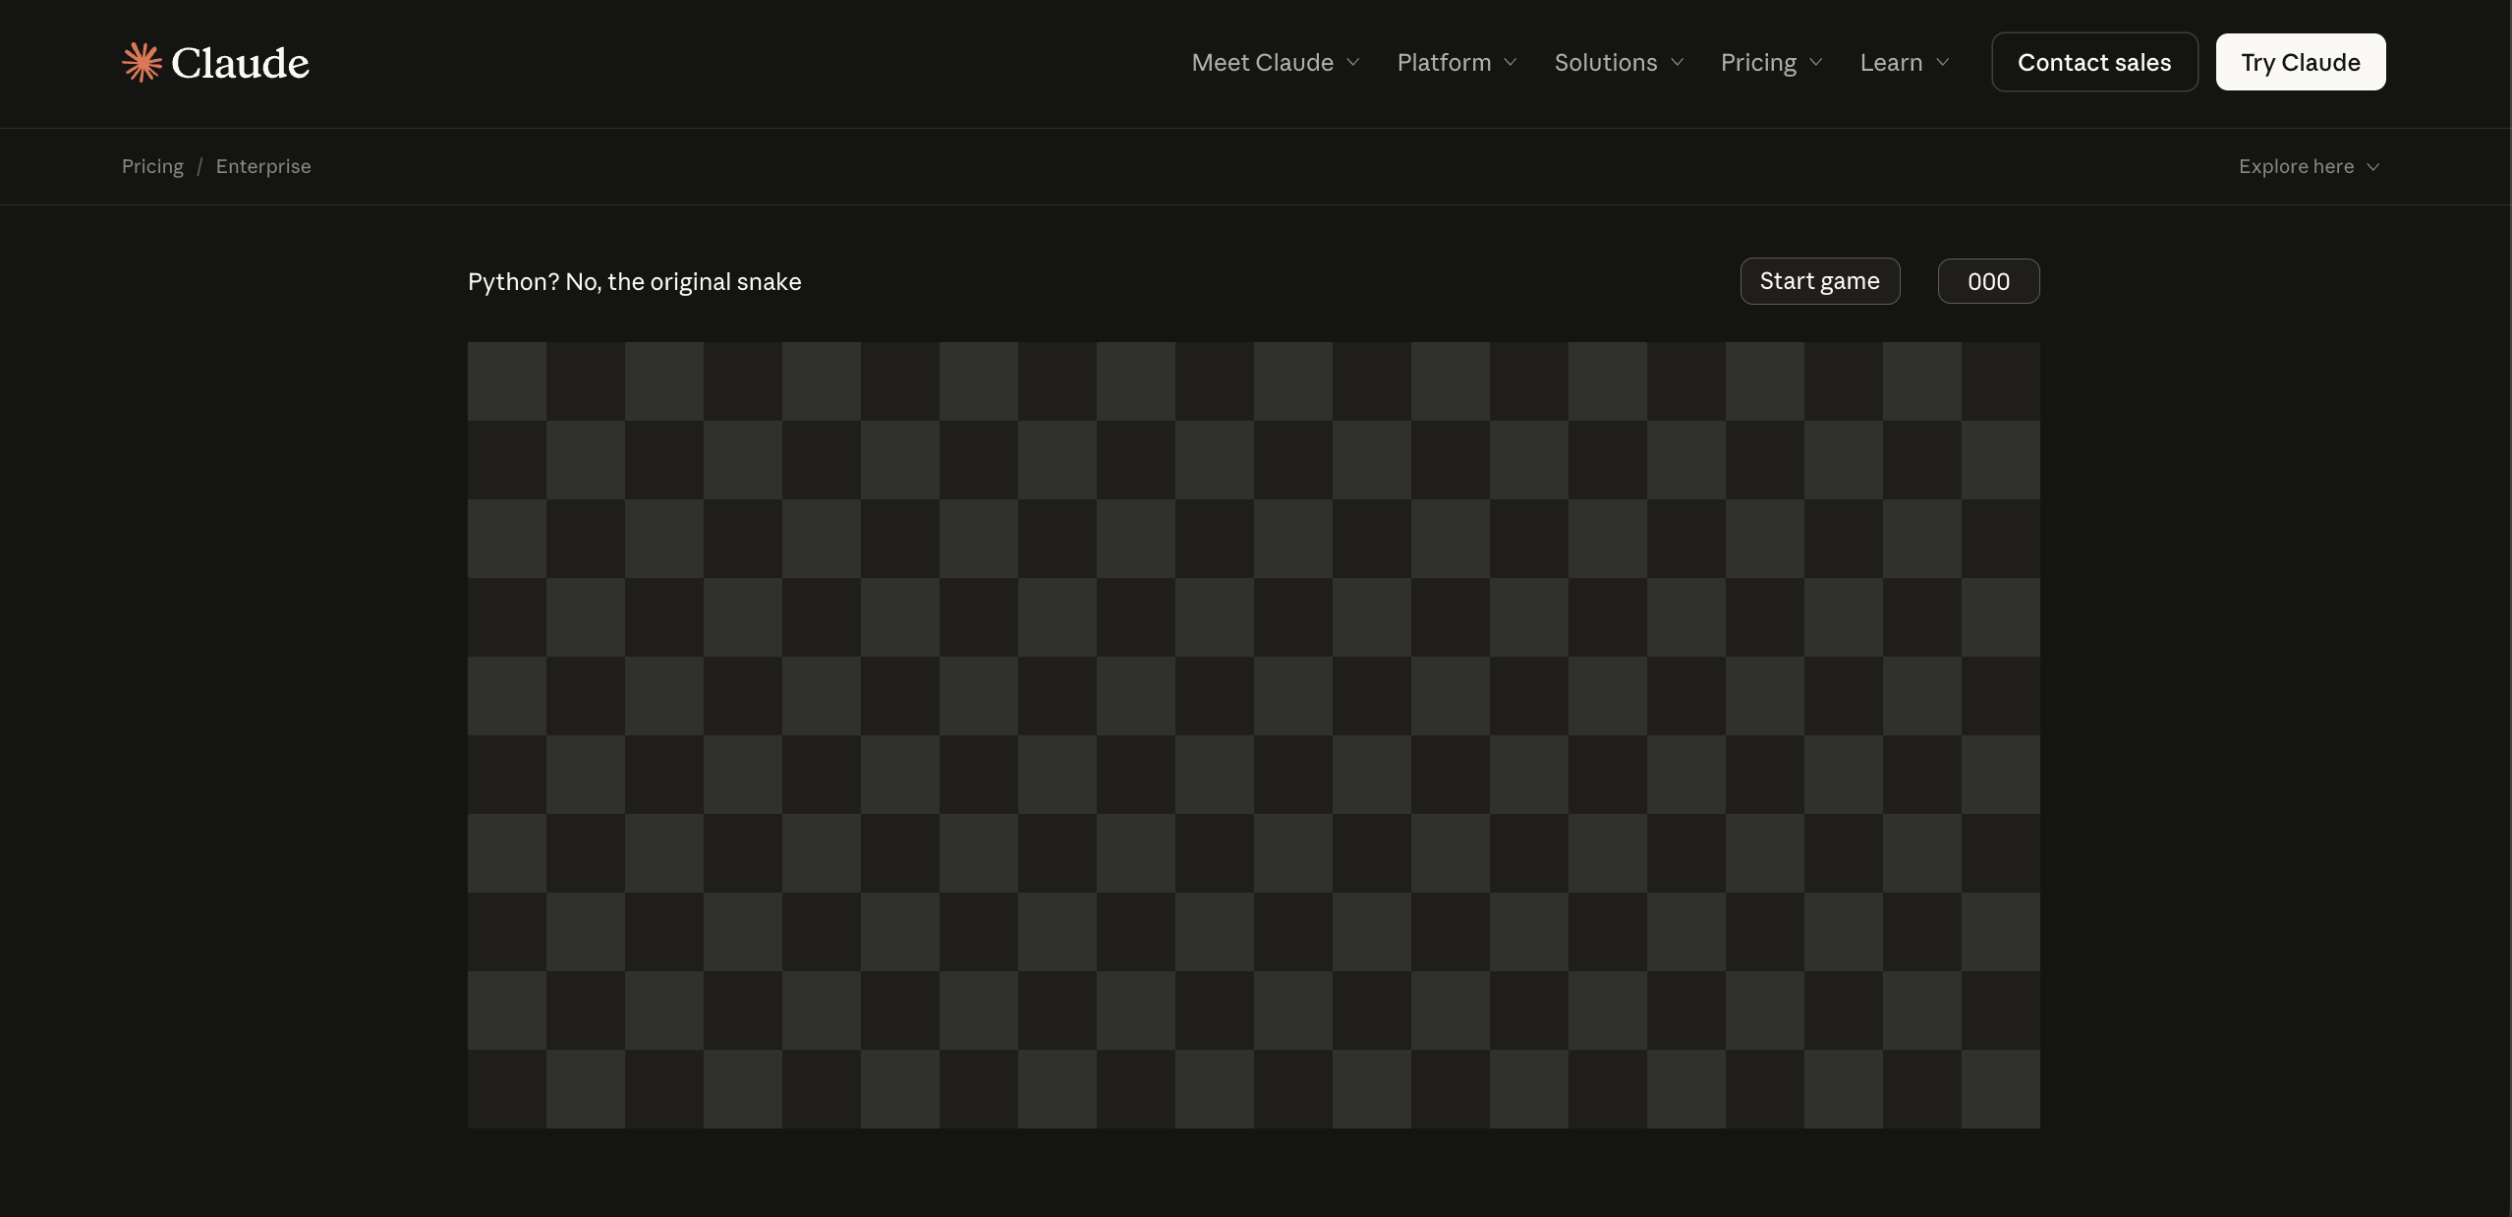
Task: Click the Claude starburst logo icon
Action: coord(142,62)
